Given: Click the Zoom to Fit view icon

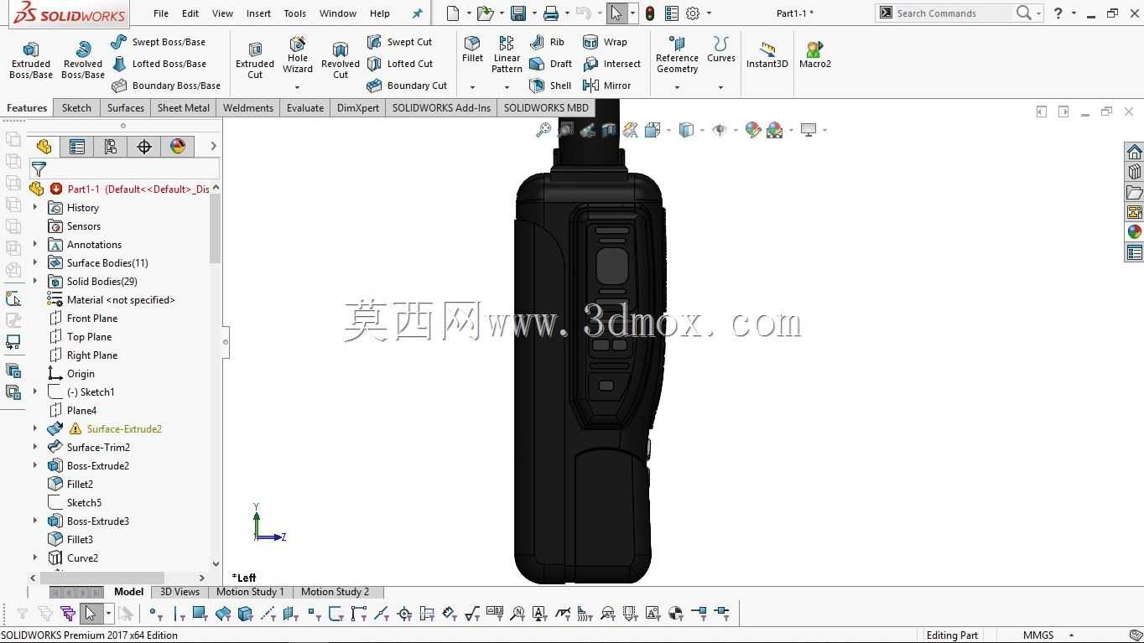Looking at the screenshot, I should point(543,130).
